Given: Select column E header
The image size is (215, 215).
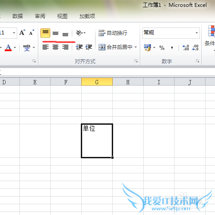Looking at the screenshot, I should pyautogui.click(x=35, y=82).
